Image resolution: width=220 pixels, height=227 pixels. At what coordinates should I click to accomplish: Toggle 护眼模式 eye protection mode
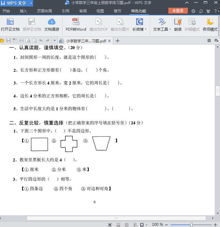pos(192,25)
